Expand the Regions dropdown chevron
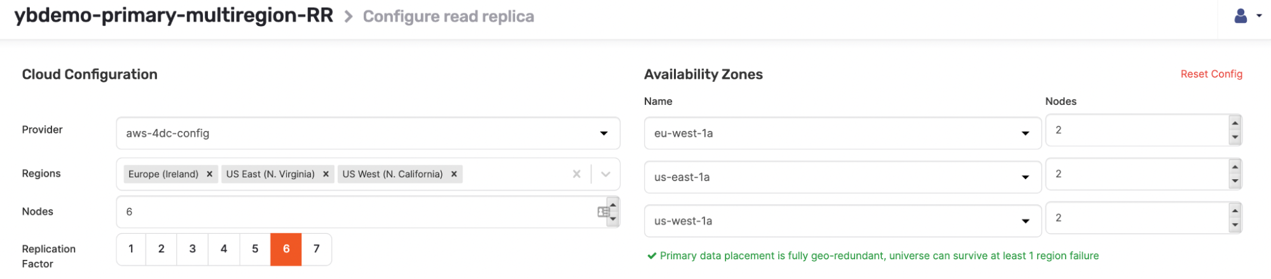 tap(605, 174)
